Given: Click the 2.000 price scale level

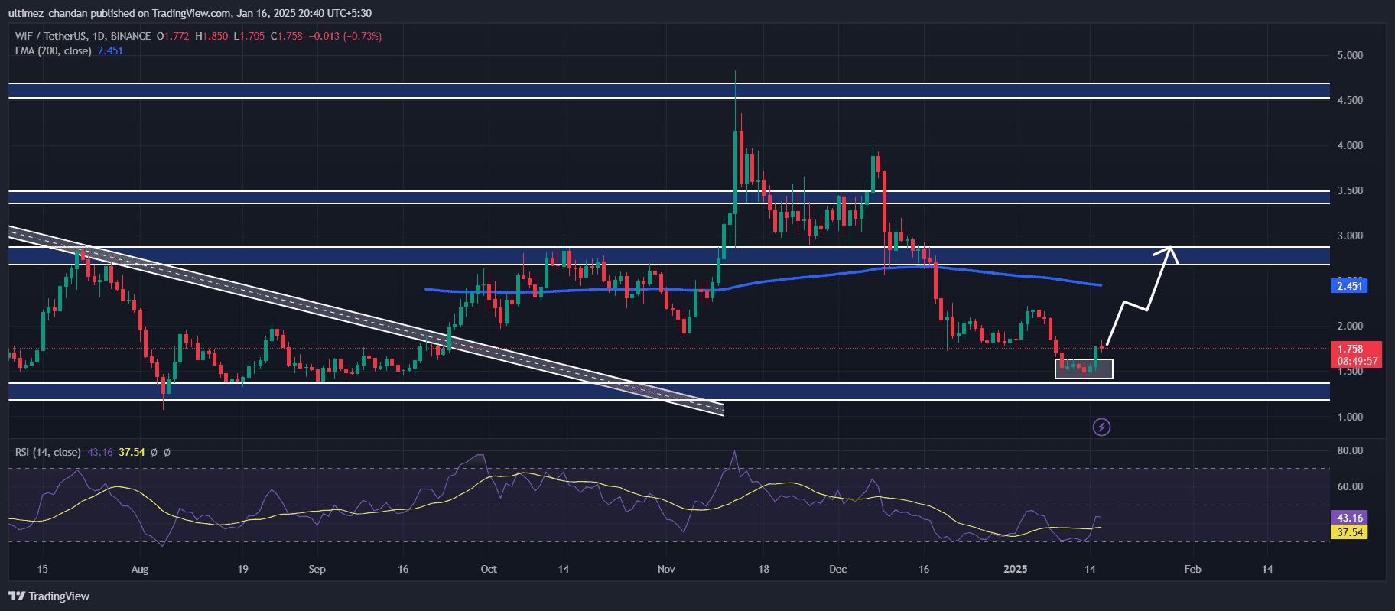Looking at the screenshot, I should pos(1350,326).
